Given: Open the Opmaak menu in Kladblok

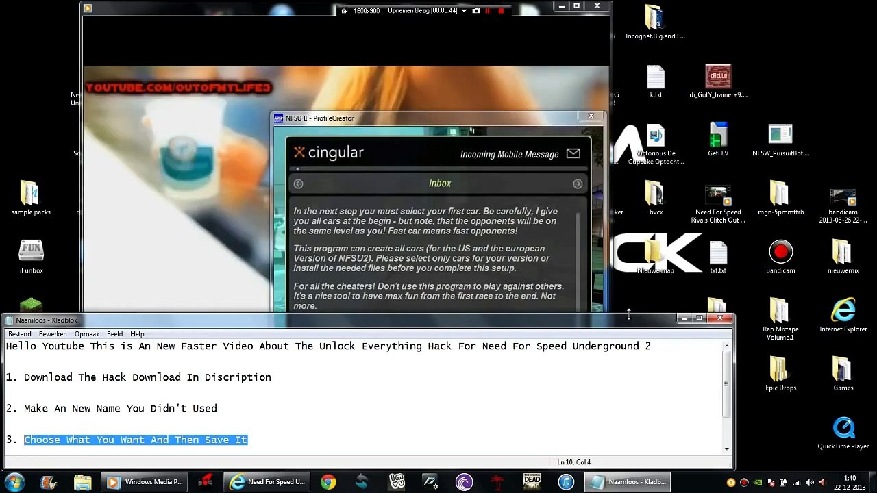Looking at the screenshot, I should 87,334.
